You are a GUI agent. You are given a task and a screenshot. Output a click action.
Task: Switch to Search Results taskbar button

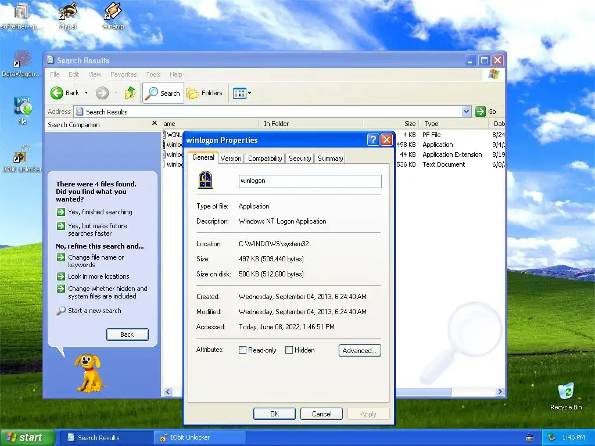coord(106,438)
